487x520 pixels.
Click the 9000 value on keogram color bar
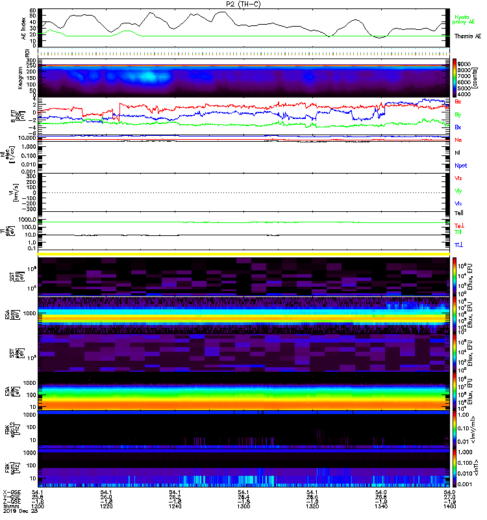pos(464,64)
